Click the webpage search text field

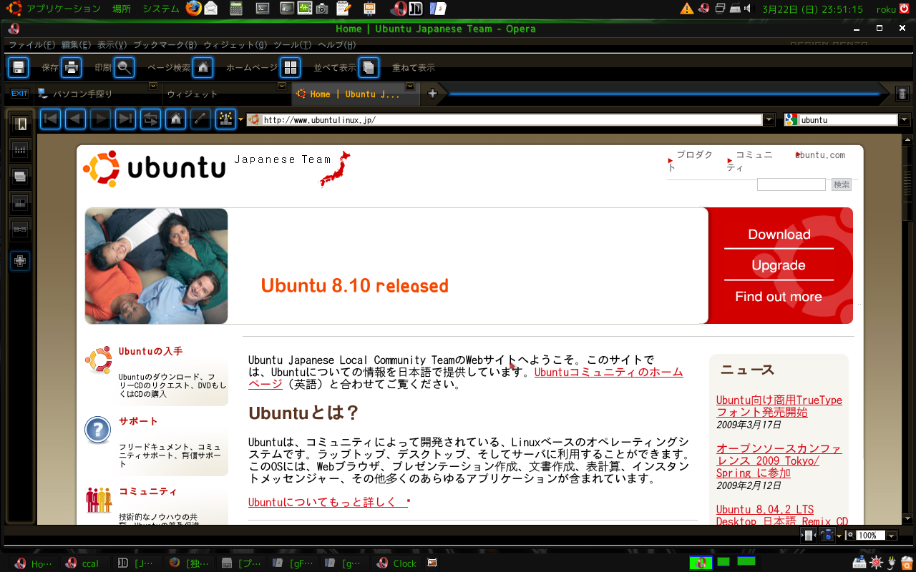[x=791, y=184]
